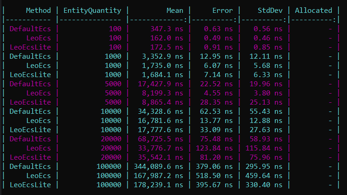The height and width of the screenshot is (195, 347).
Task: Click the mean value 167,987.2 ns
Action: (x=159, y=176)
